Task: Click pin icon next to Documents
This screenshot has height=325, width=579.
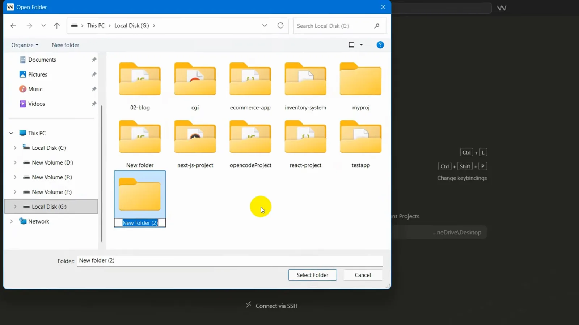Action: click(94, 60)
